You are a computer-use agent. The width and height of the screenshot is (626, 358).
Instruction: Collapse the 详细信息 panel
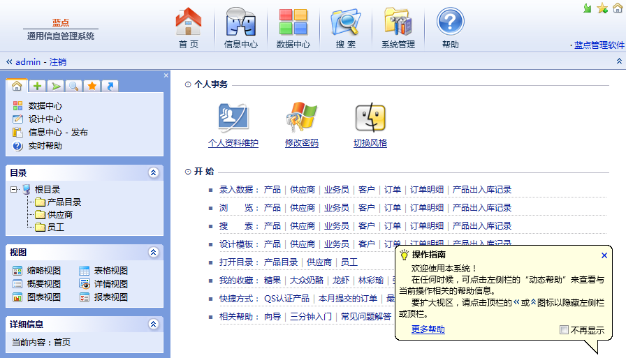[153, 324]
